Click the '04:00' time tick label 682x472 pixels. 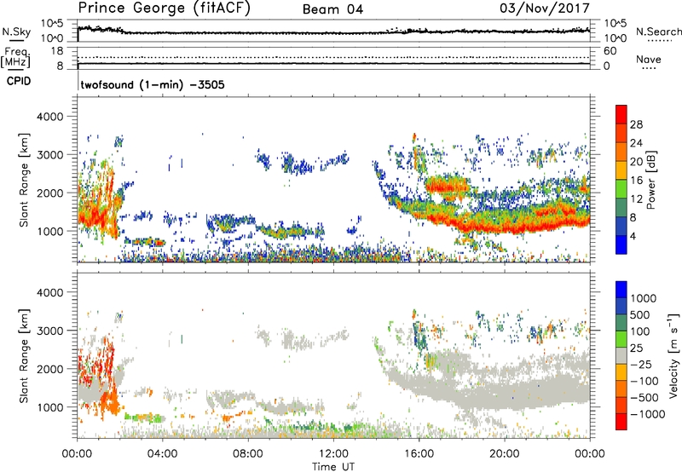[162, 454]
